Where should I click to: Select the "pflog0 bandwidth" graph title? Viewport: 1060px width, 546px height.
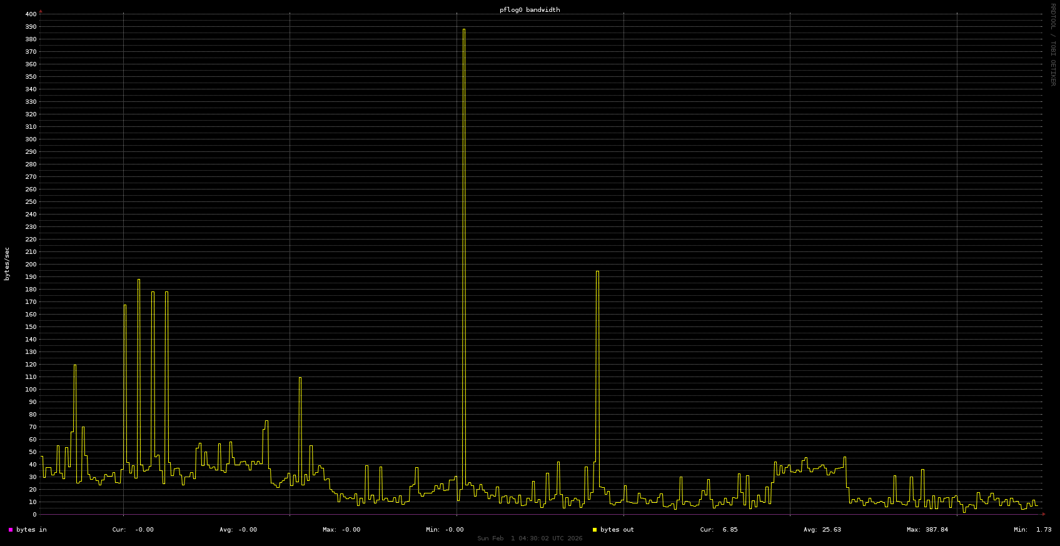[x=530, y=10]
